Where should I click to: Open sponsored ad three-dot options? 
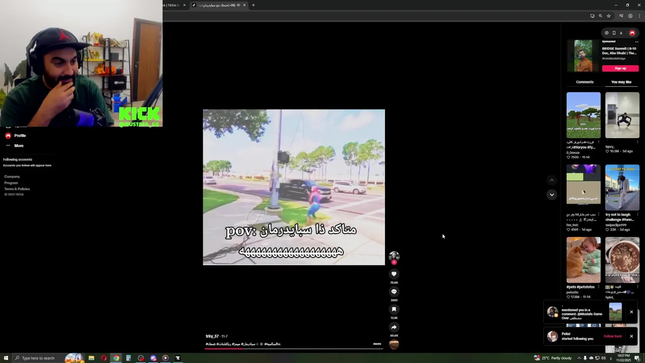[x=637, y=41]
